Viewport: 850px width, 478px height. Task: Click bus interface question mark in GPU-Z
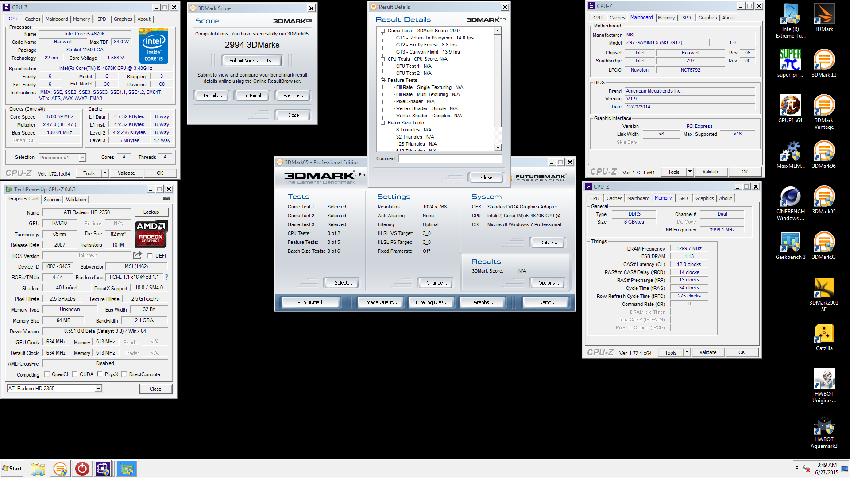166,277
